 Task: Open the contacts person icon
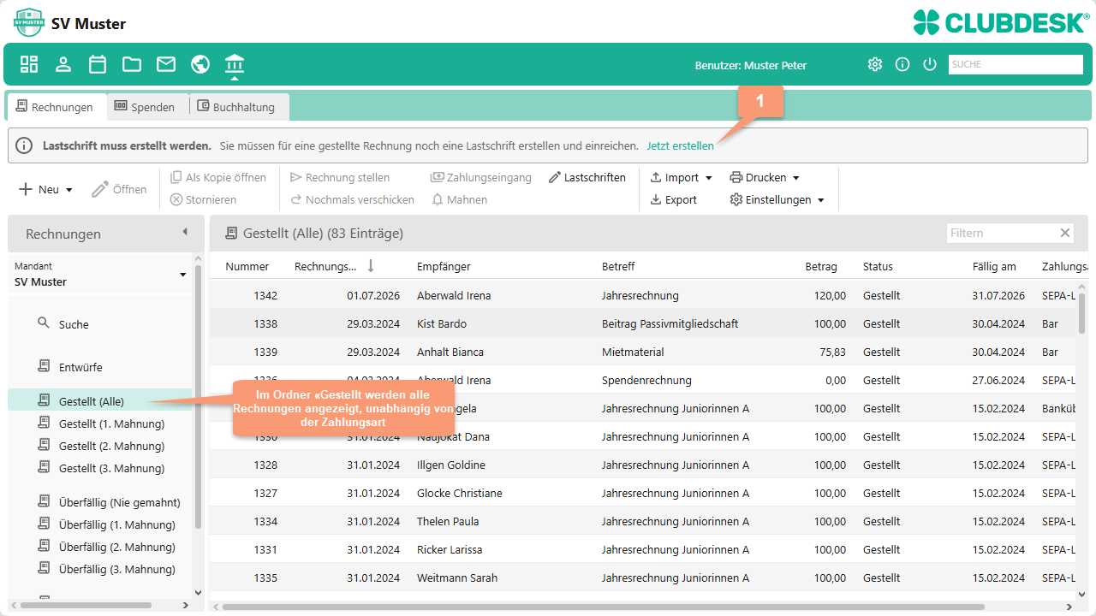coord(63,64)
